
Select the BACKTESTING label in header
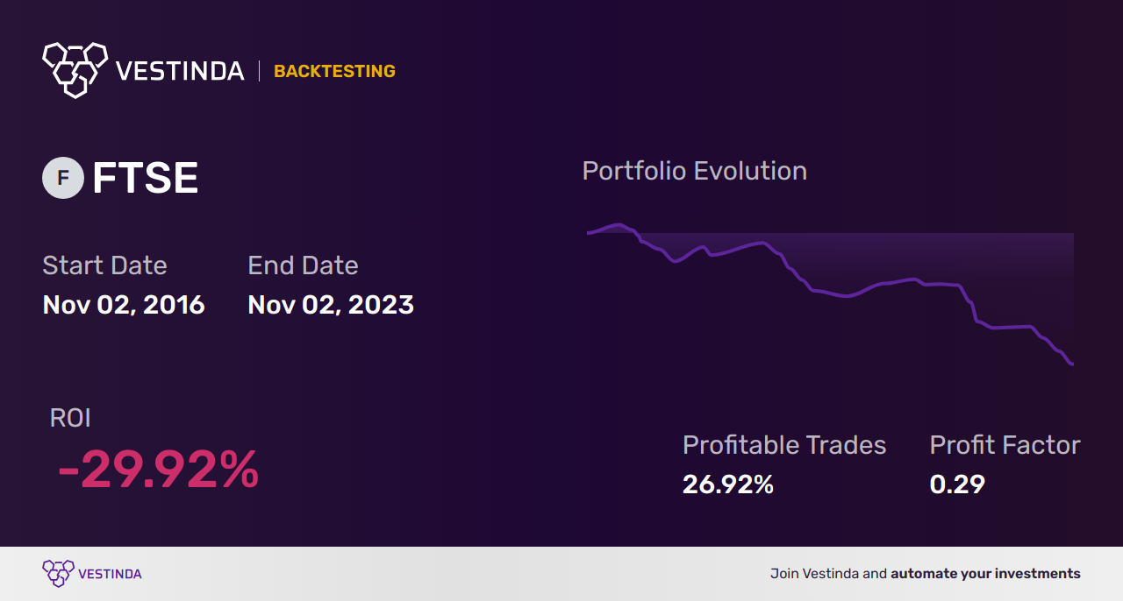click(x=334, y=72)
